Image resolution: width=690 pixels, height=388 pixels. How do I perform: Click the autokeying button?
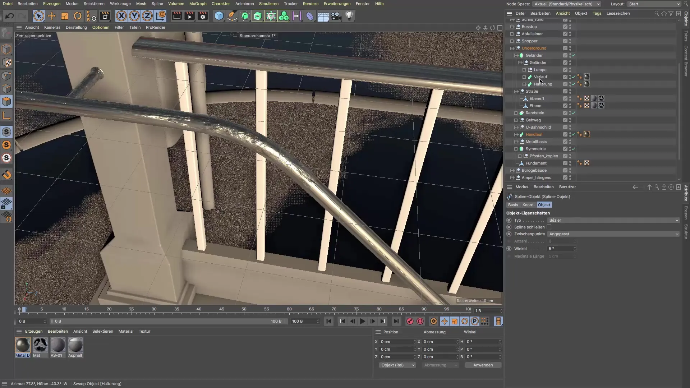pyautogui.click(x=420, y=321)
